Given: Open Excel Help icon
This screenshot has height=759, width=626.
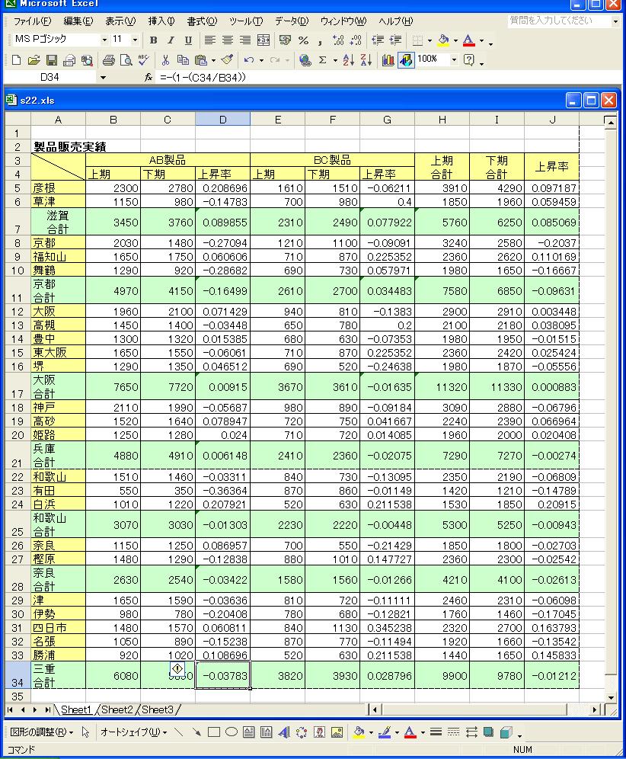Looking at the screenshot, I should pos(469,60).
